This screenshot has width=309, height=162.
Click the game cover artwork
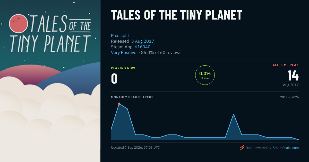(x=50, y=81)
